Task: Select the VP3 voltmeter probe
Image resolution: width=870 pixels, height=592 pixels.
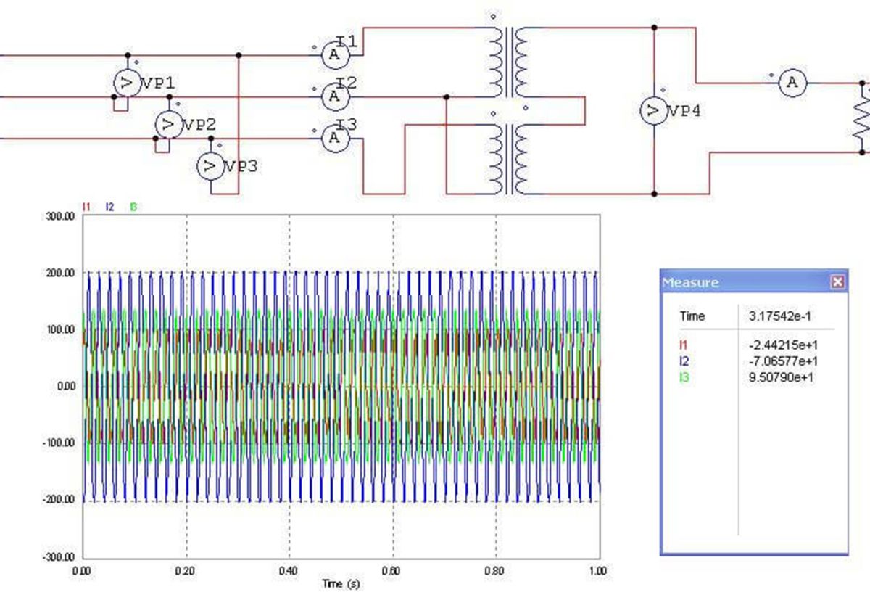Action: pos(210,167)
